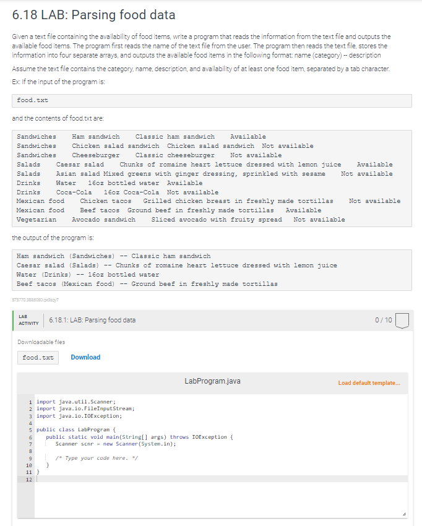422x526 pixels.
Task: Click the 'import java.util.Scanner;' line
Action: pyautogui.click(x=76, y=402)
